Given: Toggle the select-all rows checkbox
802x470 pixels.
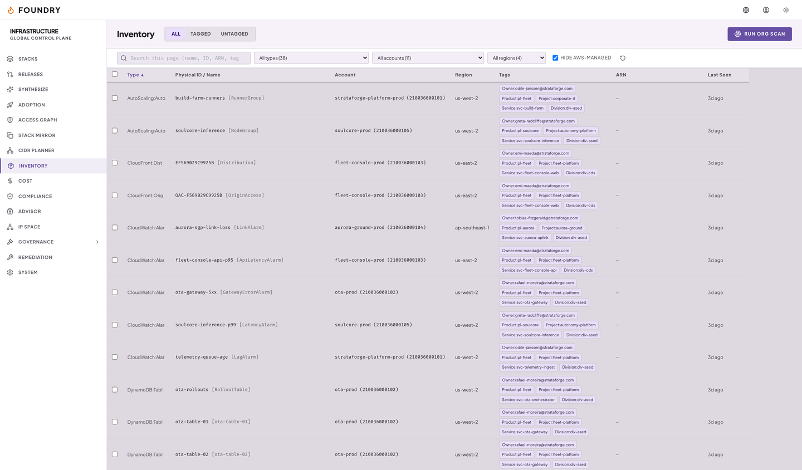Looking at the screenshot, I should click(115, 74).
